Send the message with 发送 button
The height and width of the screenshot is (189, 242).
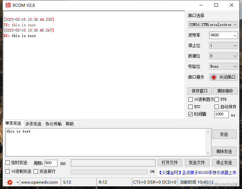[224, 134]
